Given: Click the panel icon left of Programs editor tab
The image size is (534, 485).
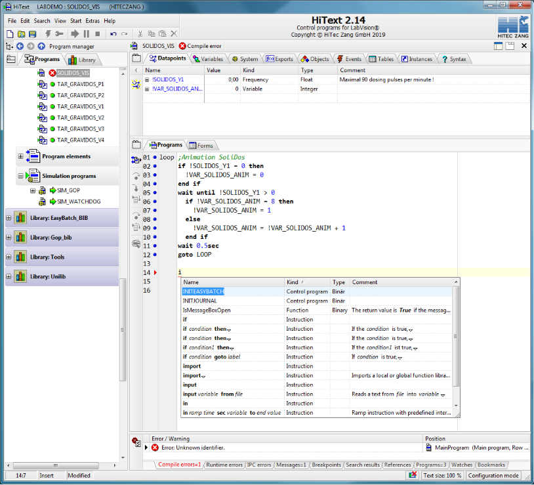Looking at the screenshot, I should pyautogui.click(x=136, y=145).
